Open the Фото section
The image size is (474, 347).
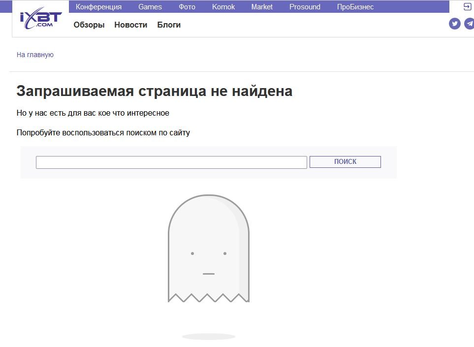[x=187, y=7]
